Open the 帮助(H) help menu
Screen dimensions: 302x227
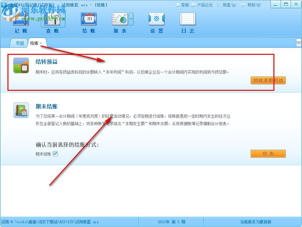click(253, 5)
